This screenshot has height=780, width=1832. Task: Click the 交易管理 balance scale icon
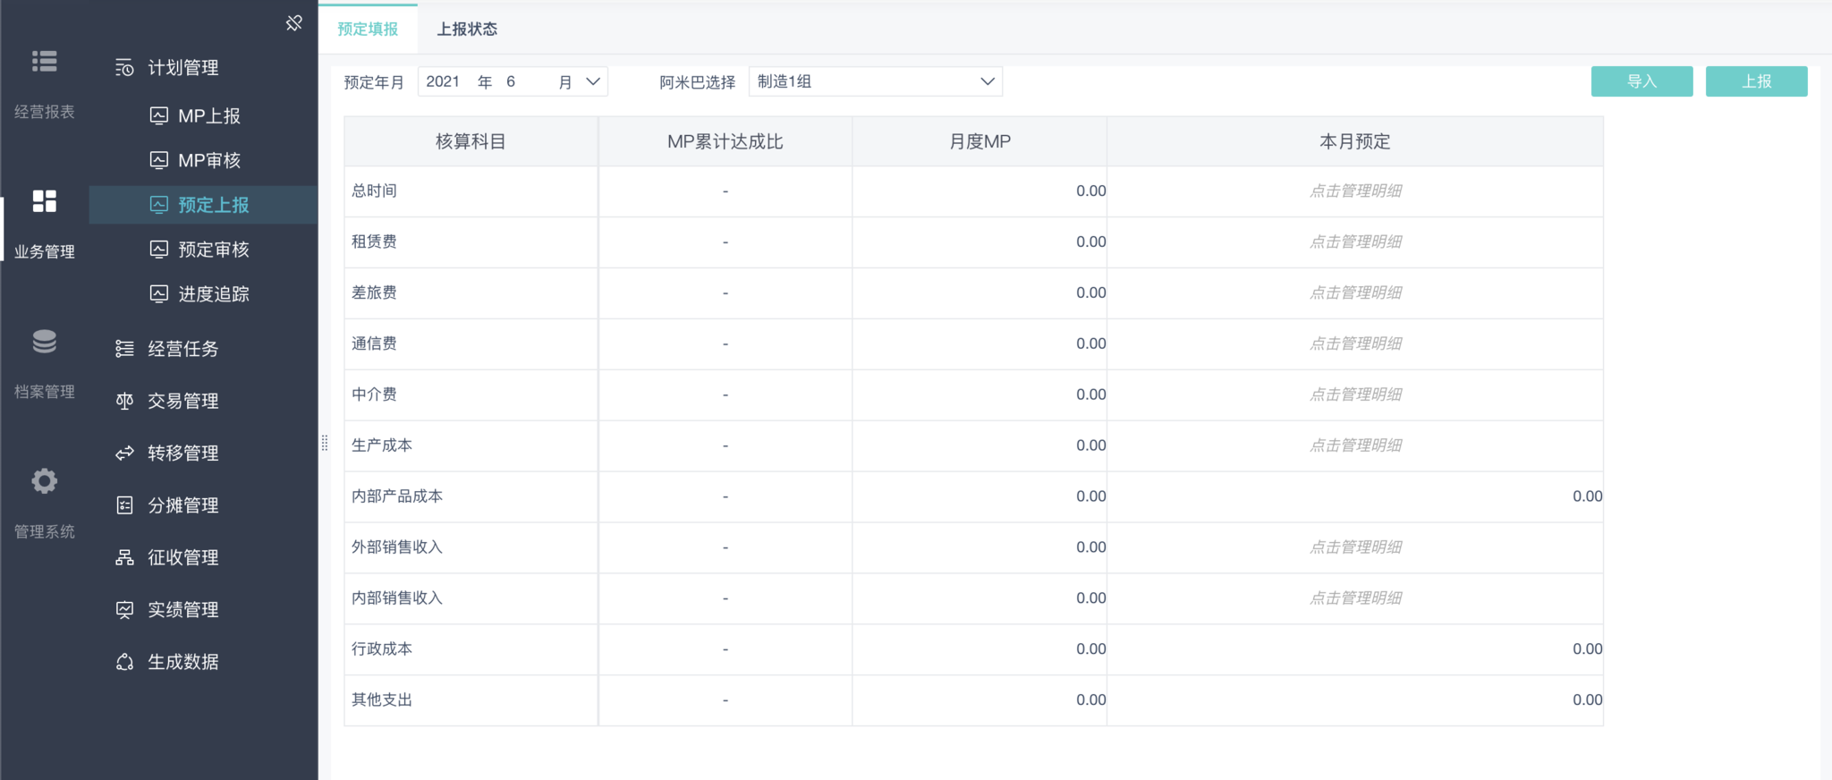(x=124, y=402)
